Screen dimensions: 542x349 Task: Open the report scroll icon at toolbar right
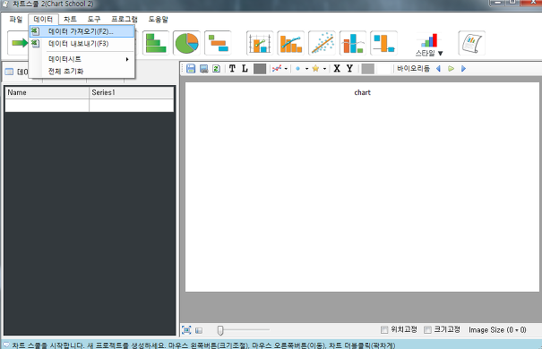click(x=472, y=43)
